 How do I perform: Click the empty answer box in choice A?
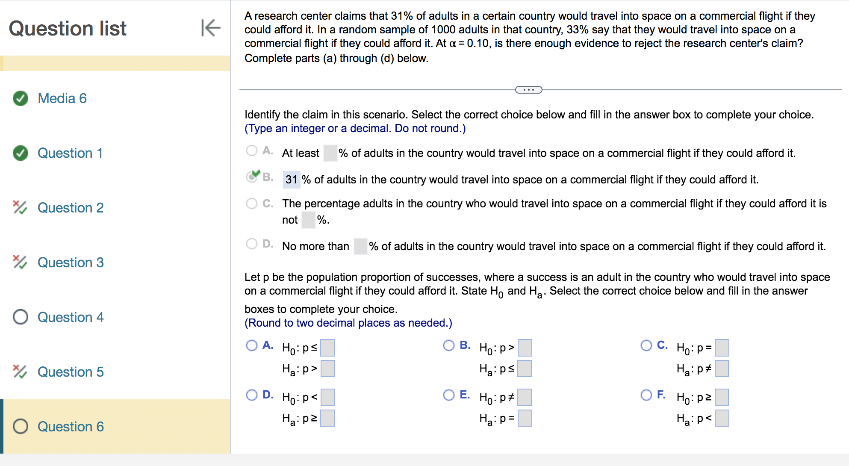click(330, 153)
